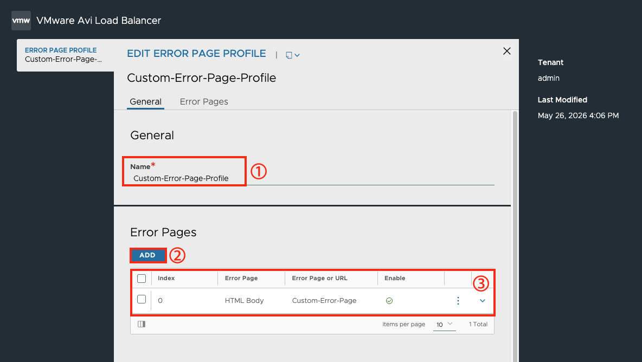The image size is (642, 362).
Task: Click the green enabled checkmark icon
Action: (389, 301)
